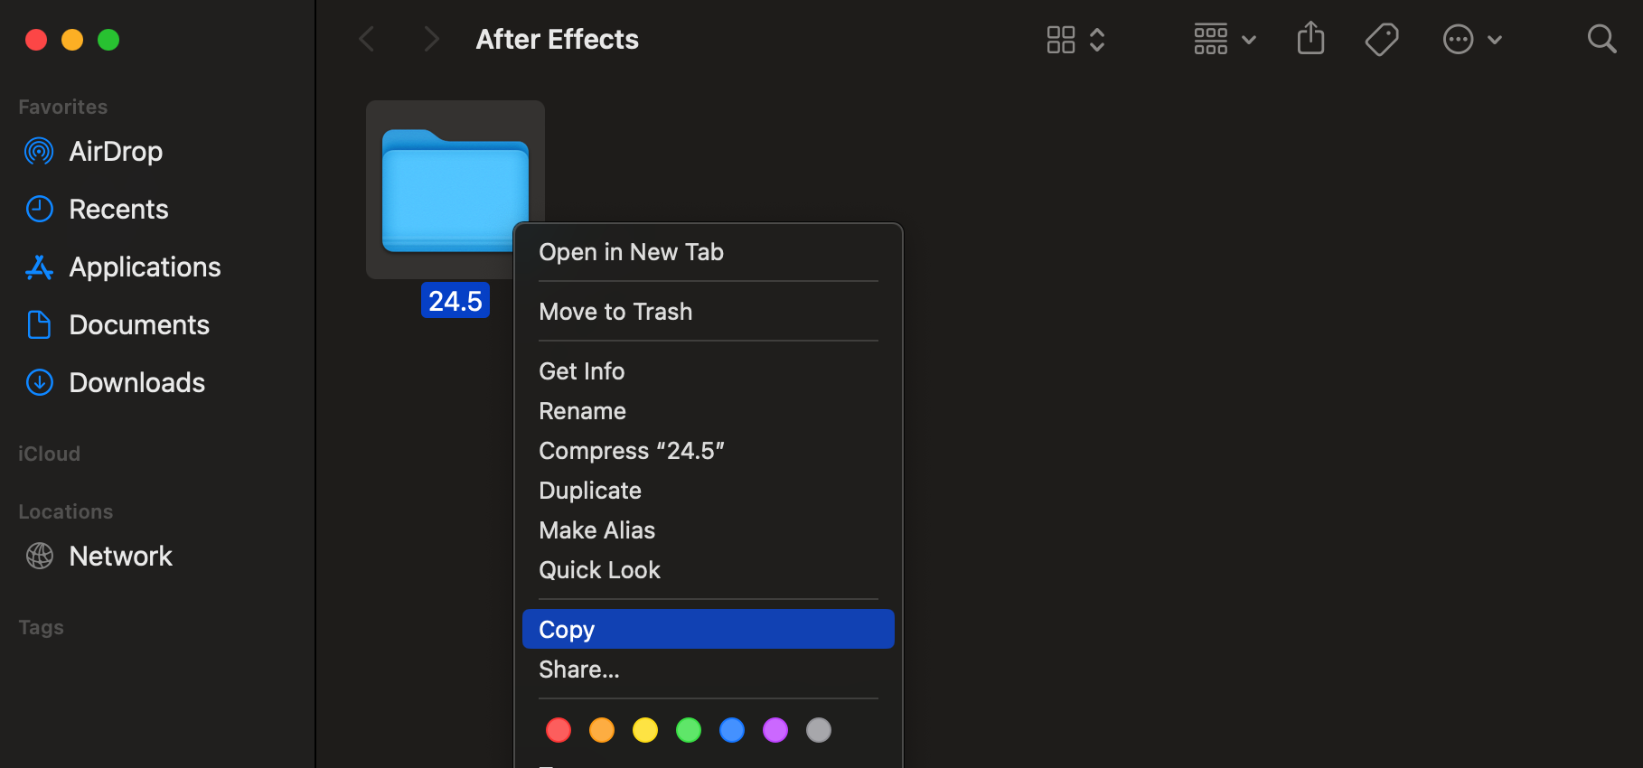Expand the Group By options dropdown

[x=1225, y=39]
